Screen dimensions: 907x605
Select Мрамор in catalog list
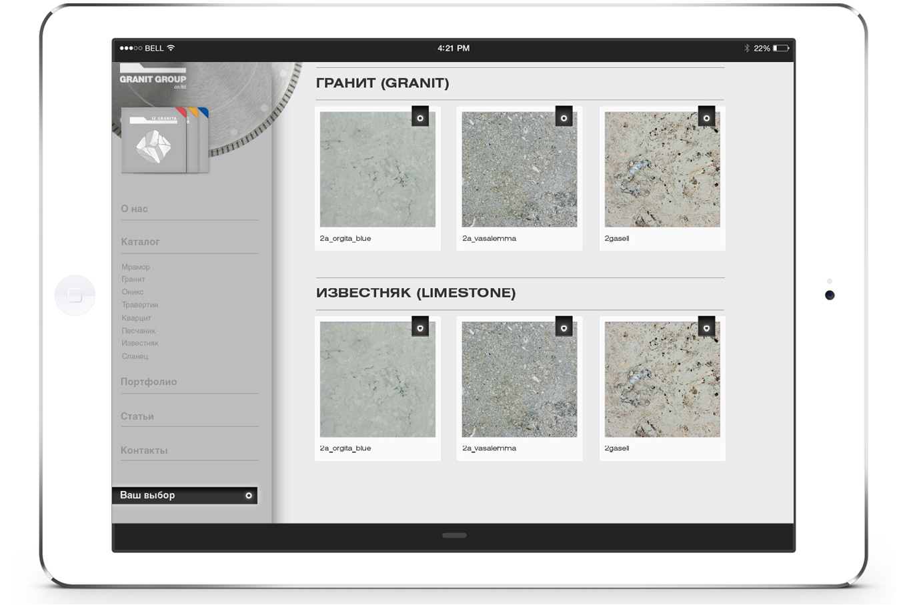coord(135,267)
